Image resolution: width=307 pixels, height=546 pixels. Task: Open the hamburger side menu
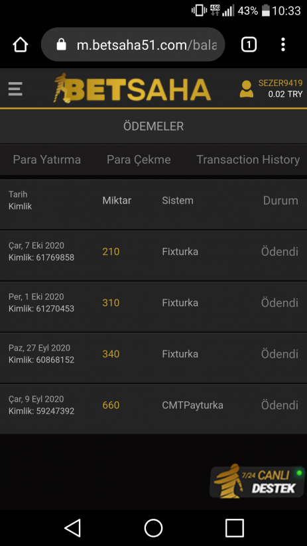pos(15,89)
